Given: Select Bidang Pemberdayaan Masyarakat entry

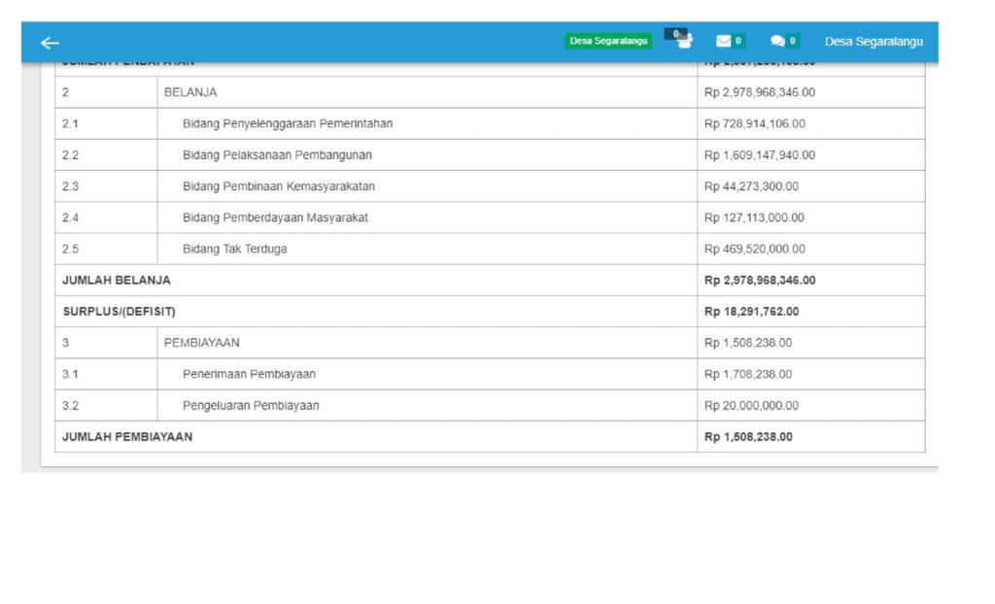Looking at the screenshot, I should click(275, 218).
